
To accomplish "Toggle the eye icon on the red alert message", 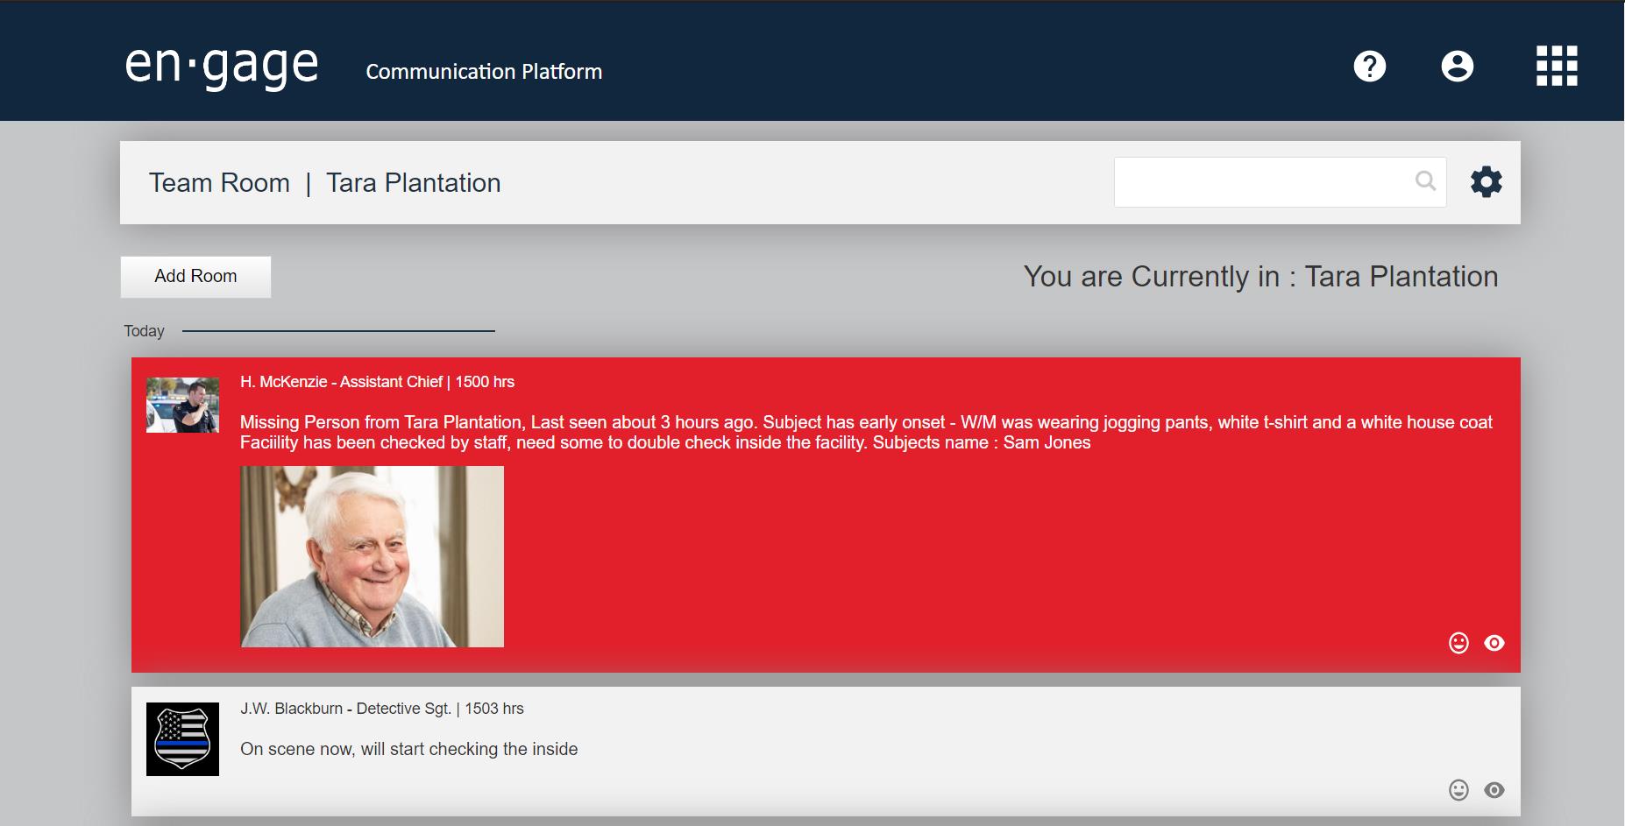I will 1494,643.
